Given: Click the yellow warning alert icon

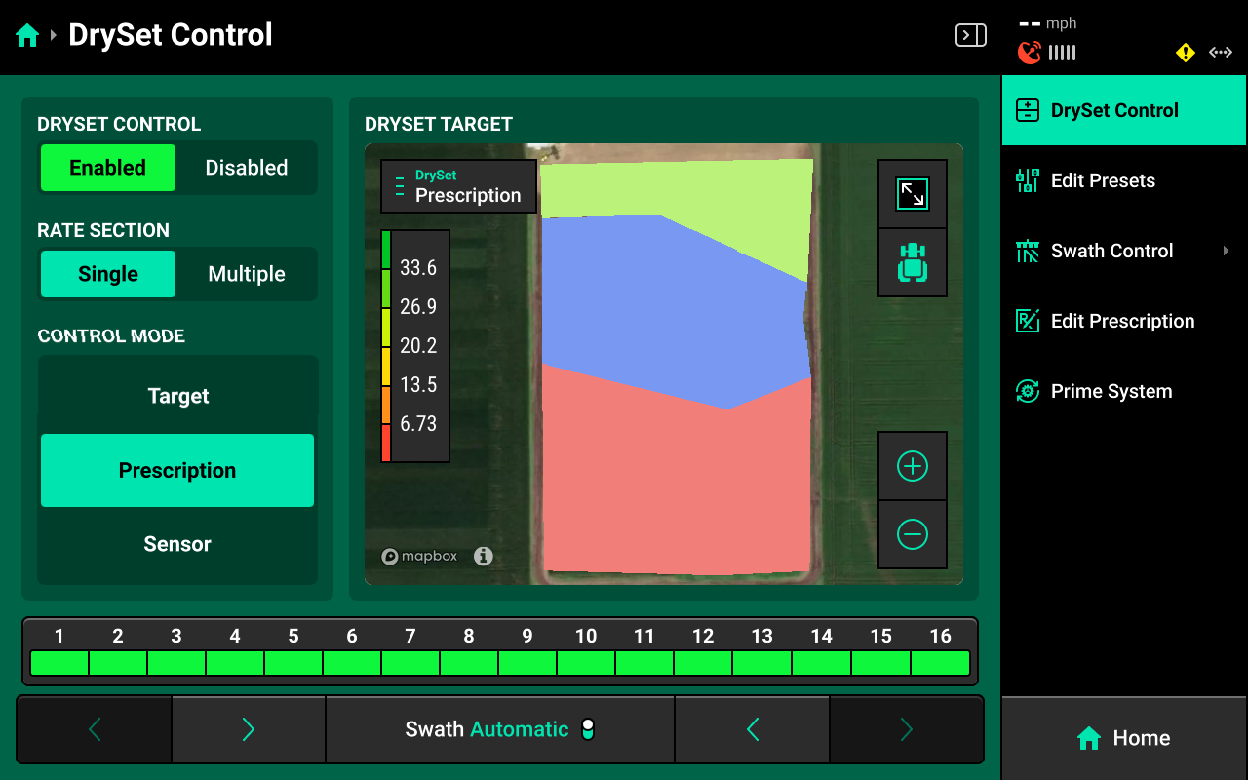Looking at the screenshot, I should [1185, 53].
